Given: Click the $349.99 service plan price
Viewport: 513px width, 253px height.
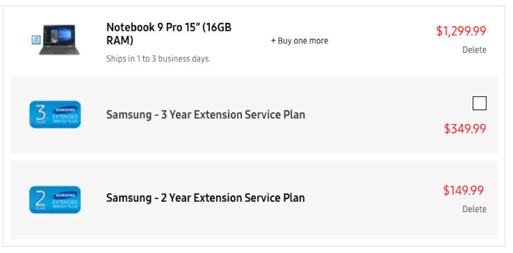Looking at the screenshot, I should (464, 129).
